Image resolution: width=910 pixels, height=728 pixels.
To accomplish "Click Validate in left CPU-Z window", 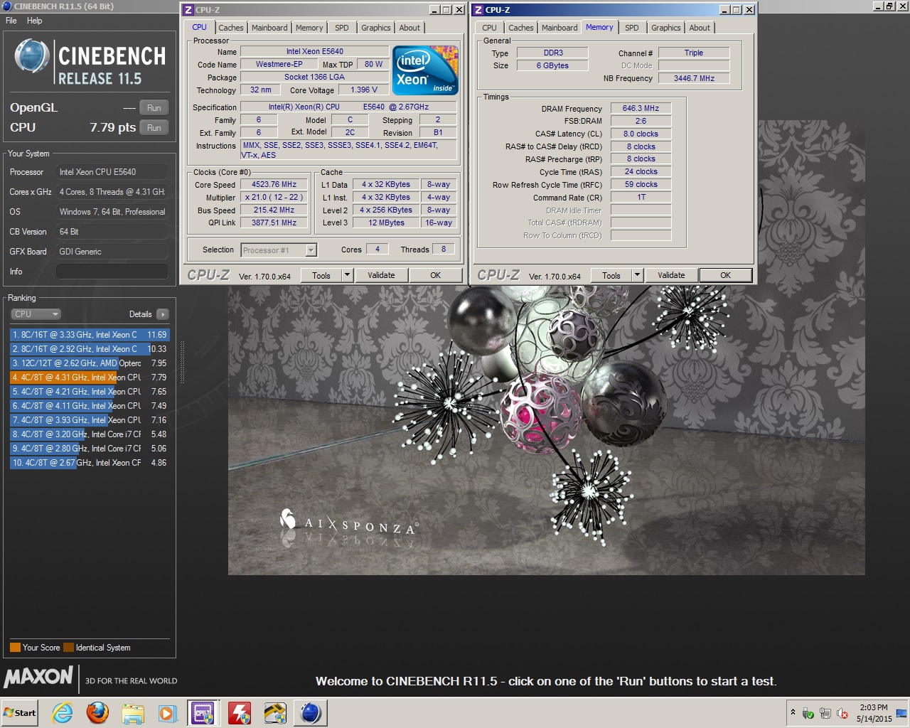I will (x=381, y=275).
